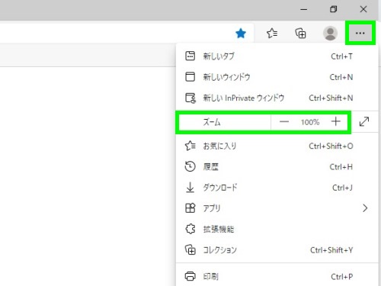Click the user profile avatar
The image size is (381, 286).
[330, 34]
